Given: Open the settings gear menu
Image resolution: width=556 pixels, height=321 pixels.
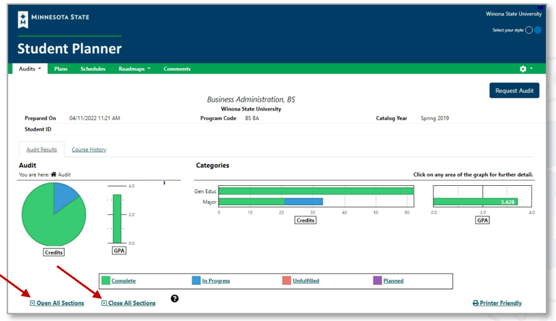Looking at the screenshot, I should (x=523, y=69).
